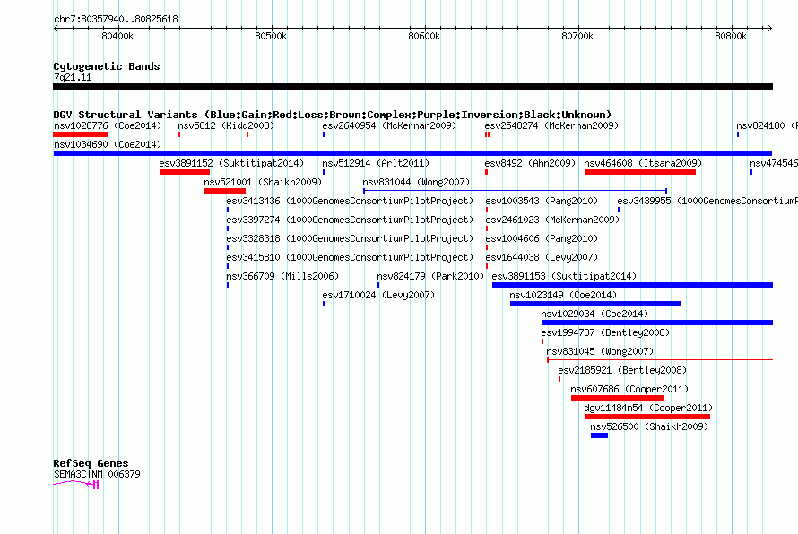Click the esv1710024 (Levy2007) label
Image resolution: width=798 pixels, height=534 pixels.
tap(378, 295)
